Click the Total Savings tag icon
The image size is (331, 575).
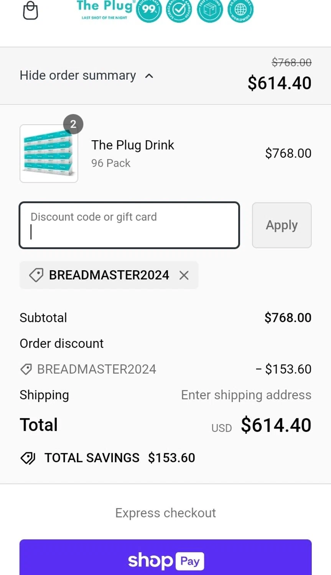click(x=28, y=458)
